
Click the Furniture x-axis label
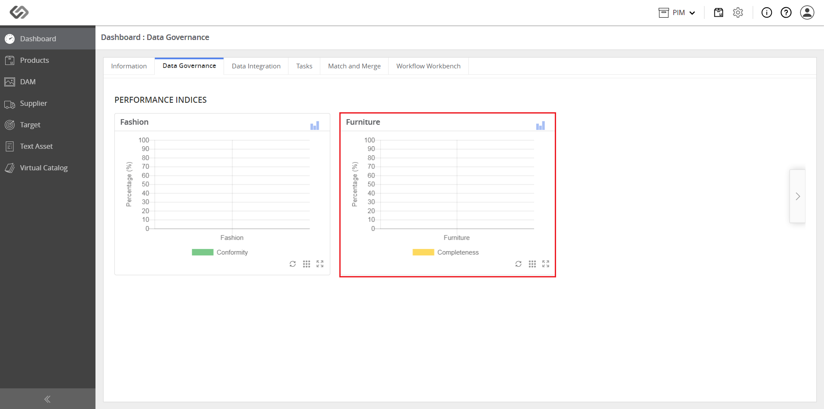(x=457, y=238)
